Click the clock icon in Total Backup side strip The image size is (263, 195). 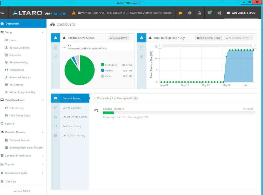(x=142, y=57)
